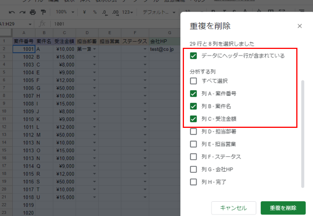The height and width of the screenshot is (216, 313).
Task: Enable 列 D - 担当部署 checkbox
Action: (x=193, y=131)
